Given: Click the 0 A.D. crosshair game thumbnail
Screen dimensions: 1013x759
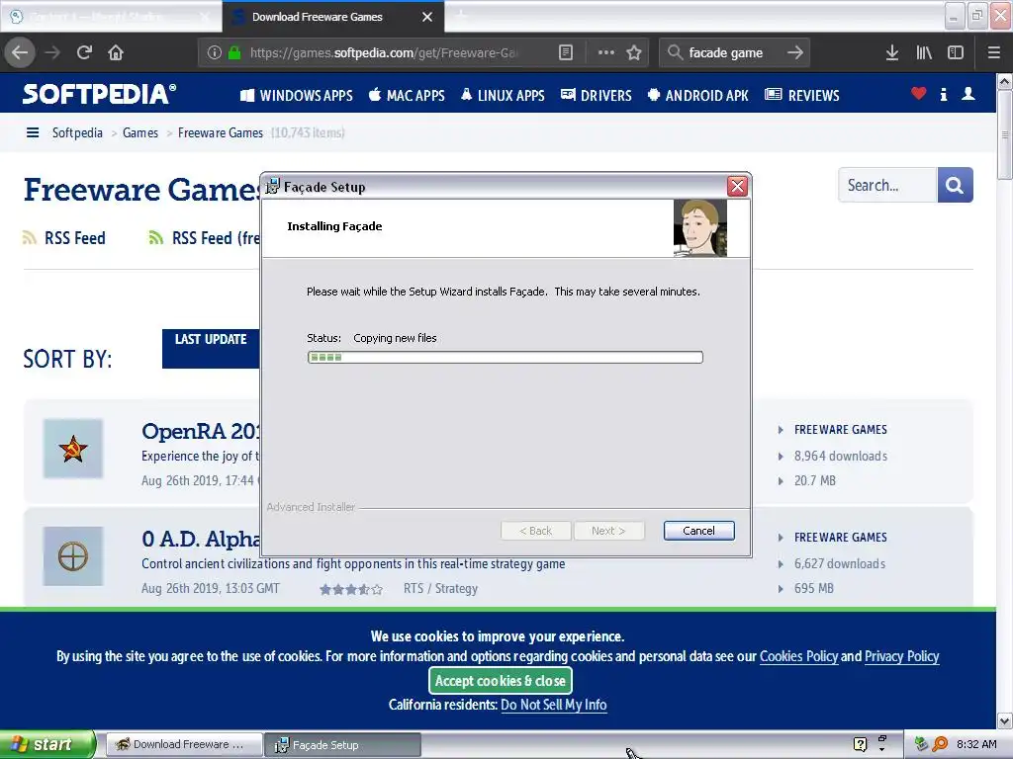Looking at the screenshot, I should point(73,556).
